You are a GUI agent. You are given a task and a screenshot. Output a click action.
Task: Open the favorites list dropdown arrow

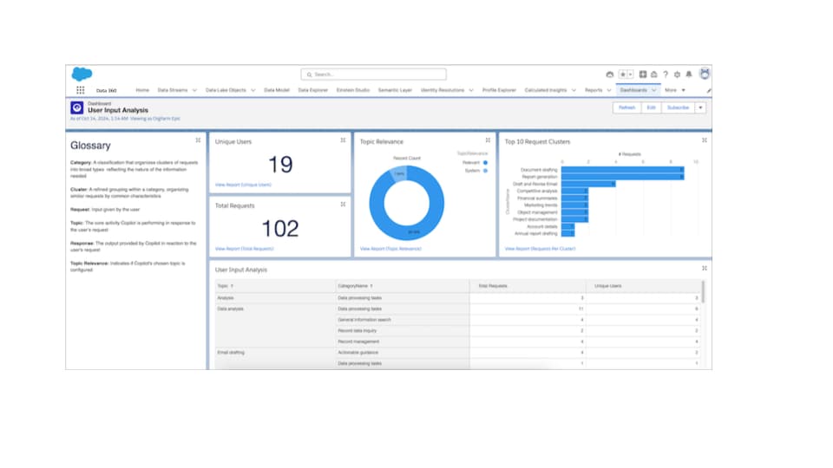pyautogui.click(x=630, y=75)
